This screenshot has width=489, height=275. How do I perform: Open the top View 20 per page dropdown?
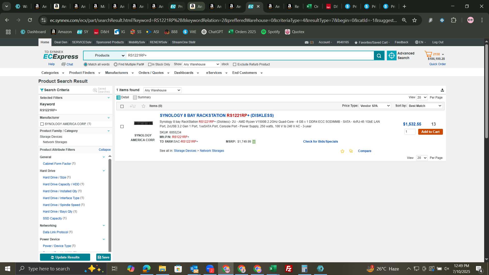coord(422,98)
